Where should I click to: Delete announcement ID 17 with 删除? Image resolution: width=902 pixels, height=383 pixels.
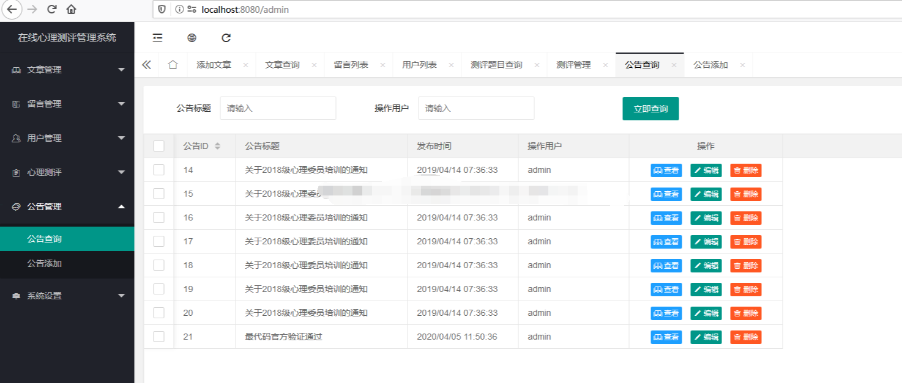coord(746,242)
